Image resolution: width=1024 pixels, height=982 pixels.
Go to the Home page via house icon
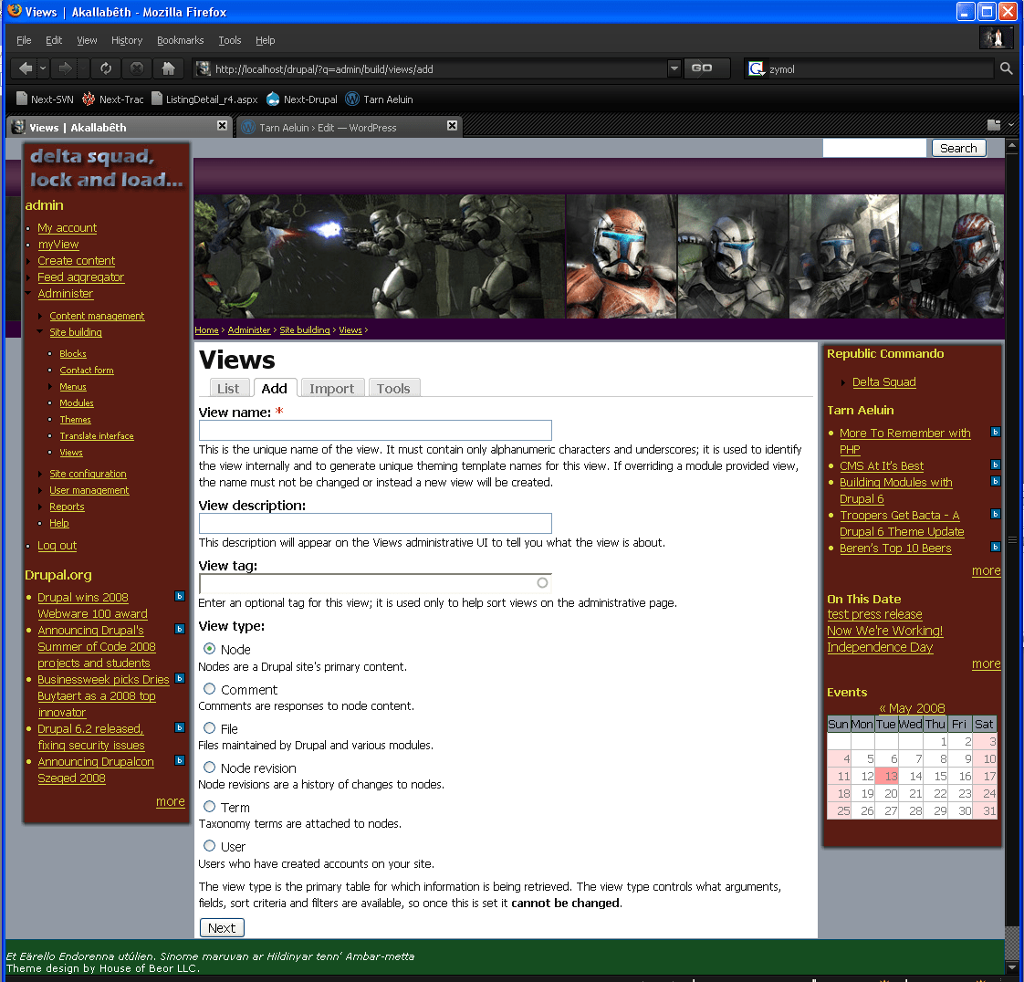tap(169, 68)
